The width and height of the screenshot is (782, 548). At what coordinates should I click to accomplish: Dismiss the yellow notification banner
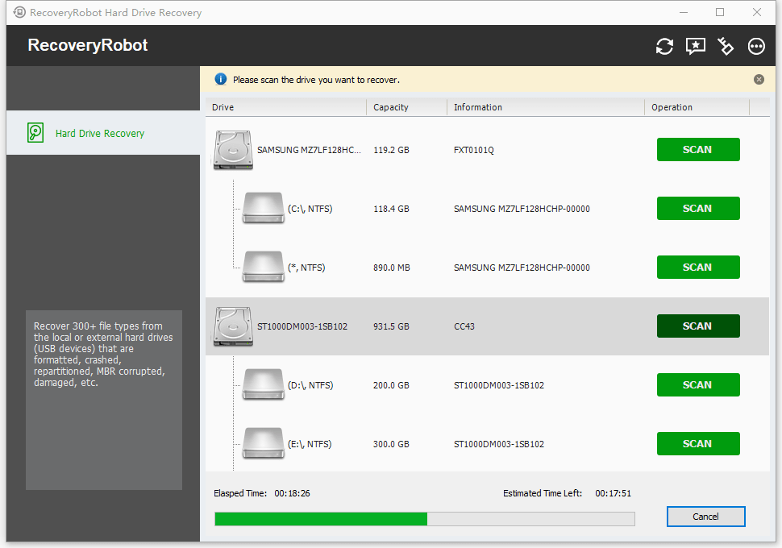(758, 79)
